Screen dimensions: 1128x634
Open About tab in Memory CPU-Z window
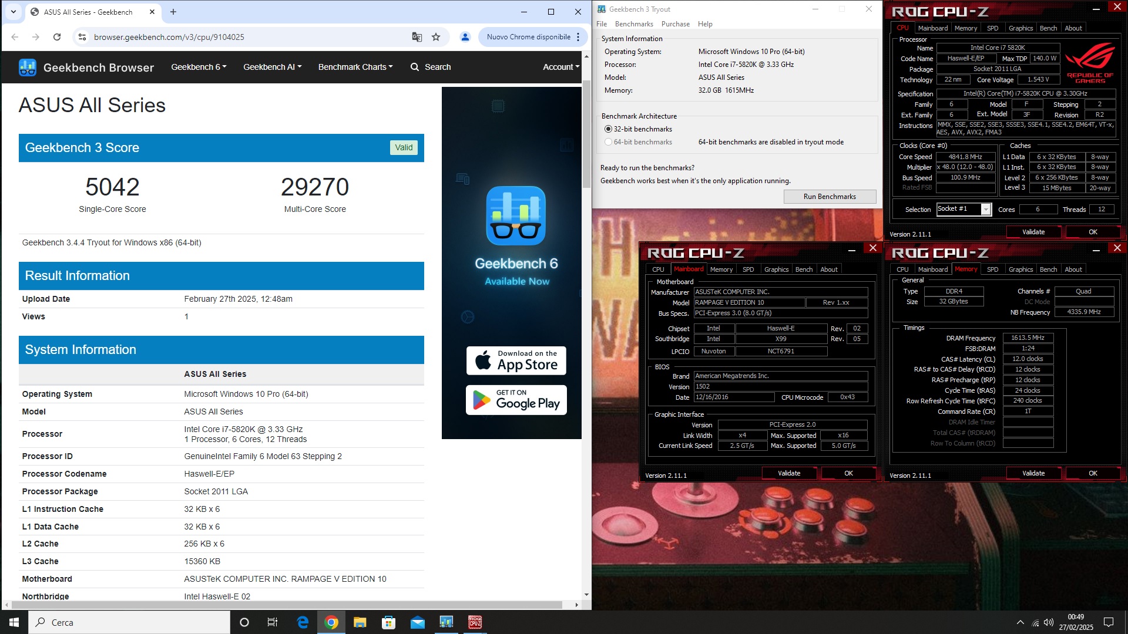click(1073, 269)
